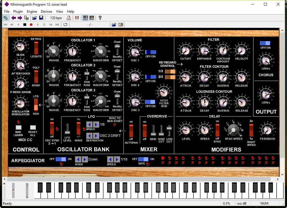Click the Delay FEEDBACK knob

(x=267, y=130)
